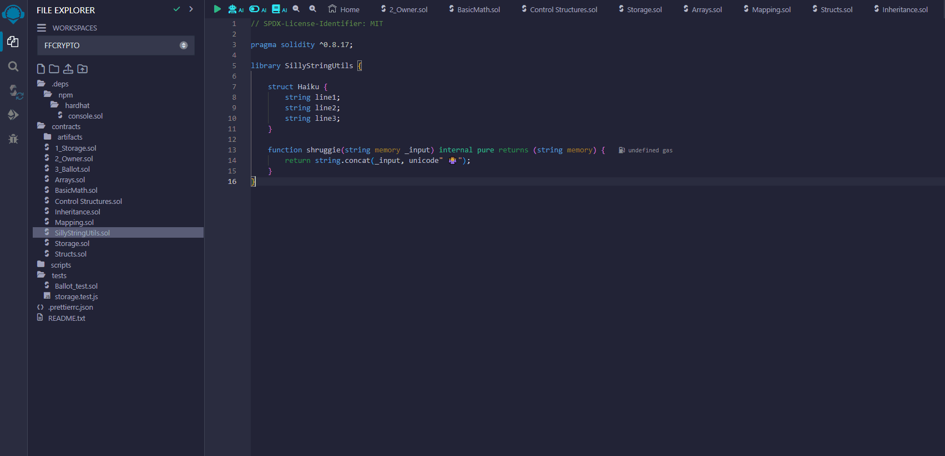
Task: Switch to the Mapping.sol tab
Action: (x=767, y=9)
